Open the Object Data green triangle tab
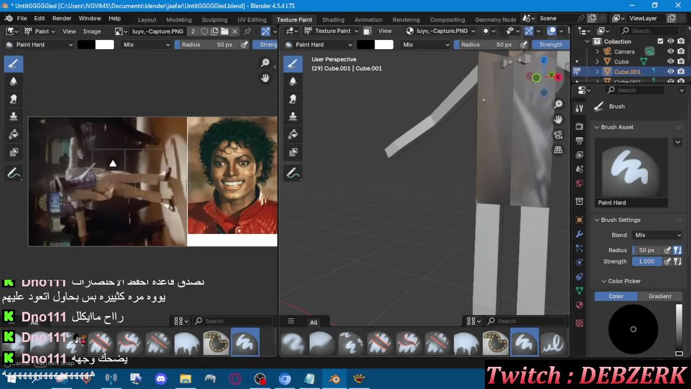 point(579,291)
